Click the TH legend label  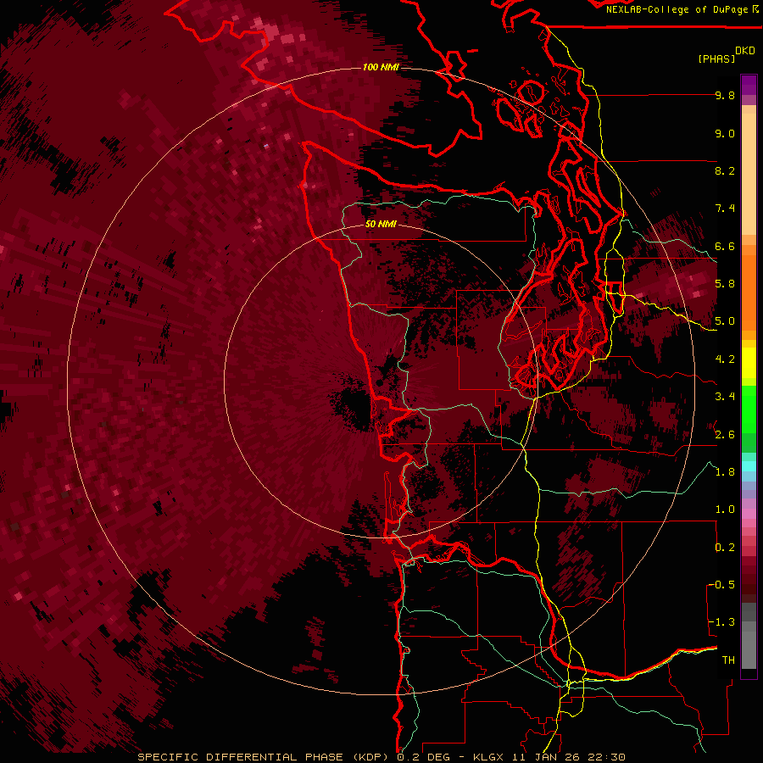pyautogui.click(x=728, y=660)
